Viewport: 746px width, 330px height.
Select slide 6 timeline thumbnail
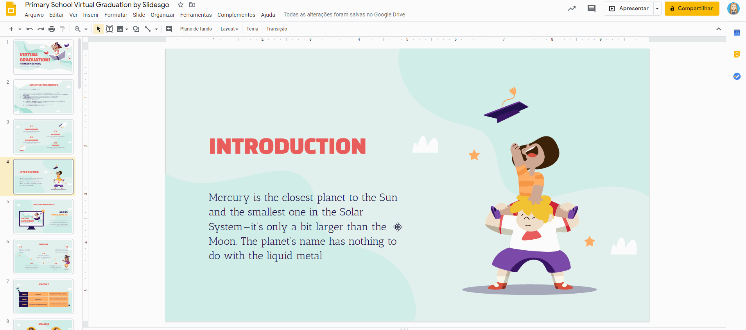(43, 256)
